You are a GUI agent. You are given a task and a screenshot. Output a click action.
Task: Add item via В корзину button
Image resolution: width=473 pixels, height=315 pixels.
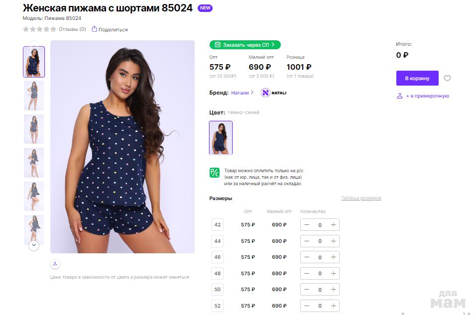point(417,78)
